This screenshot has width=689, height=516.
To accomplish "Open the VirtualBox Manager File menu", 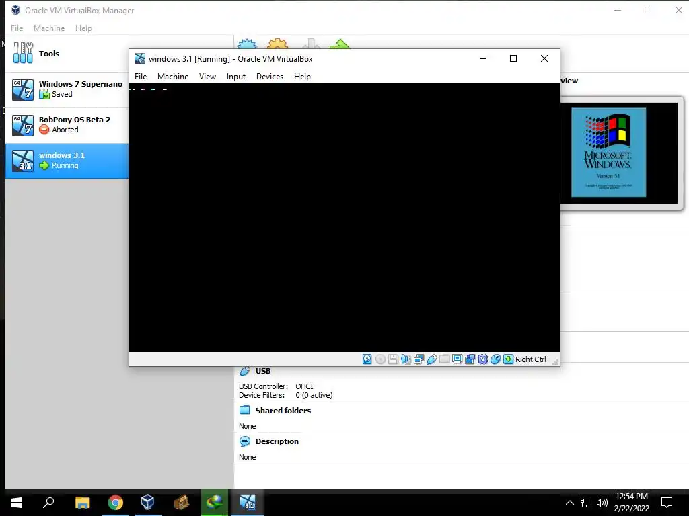I will pos(17,28).
